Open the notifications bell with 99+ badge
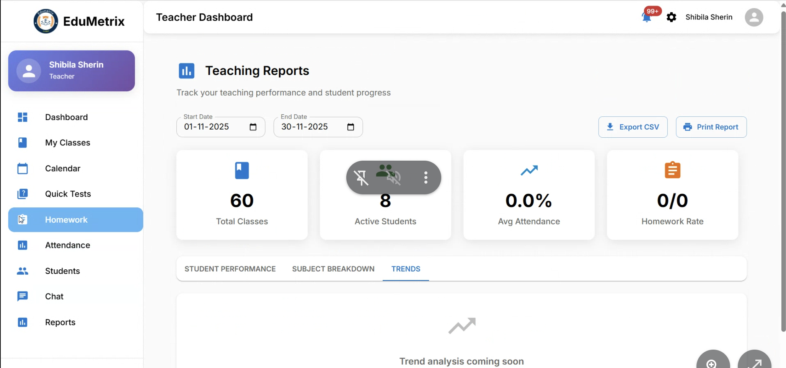 [647, 17]
